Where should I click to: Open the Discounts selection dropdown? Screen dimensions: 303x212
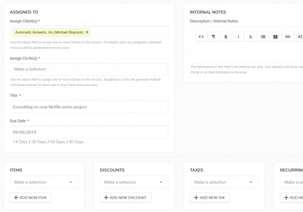coord(134,182)
